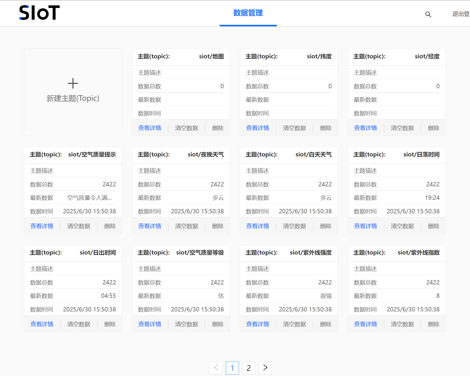Screen dimensions: 470x376
Task: Delete the siot/紫外线指数 topic
Action: (x=433, y=324)
